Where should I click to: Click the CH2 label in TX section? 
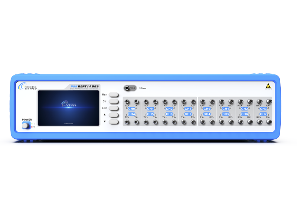click(x=169, y=109)
